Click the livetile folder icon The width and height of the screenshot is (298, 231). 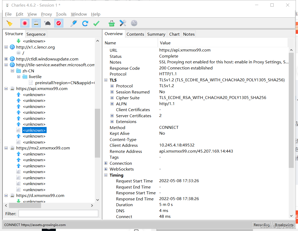pyautogui.click(x=25, y=77)
